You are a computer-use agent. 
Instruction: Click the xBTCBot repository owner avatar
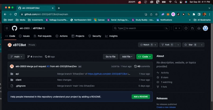(10, 45)
